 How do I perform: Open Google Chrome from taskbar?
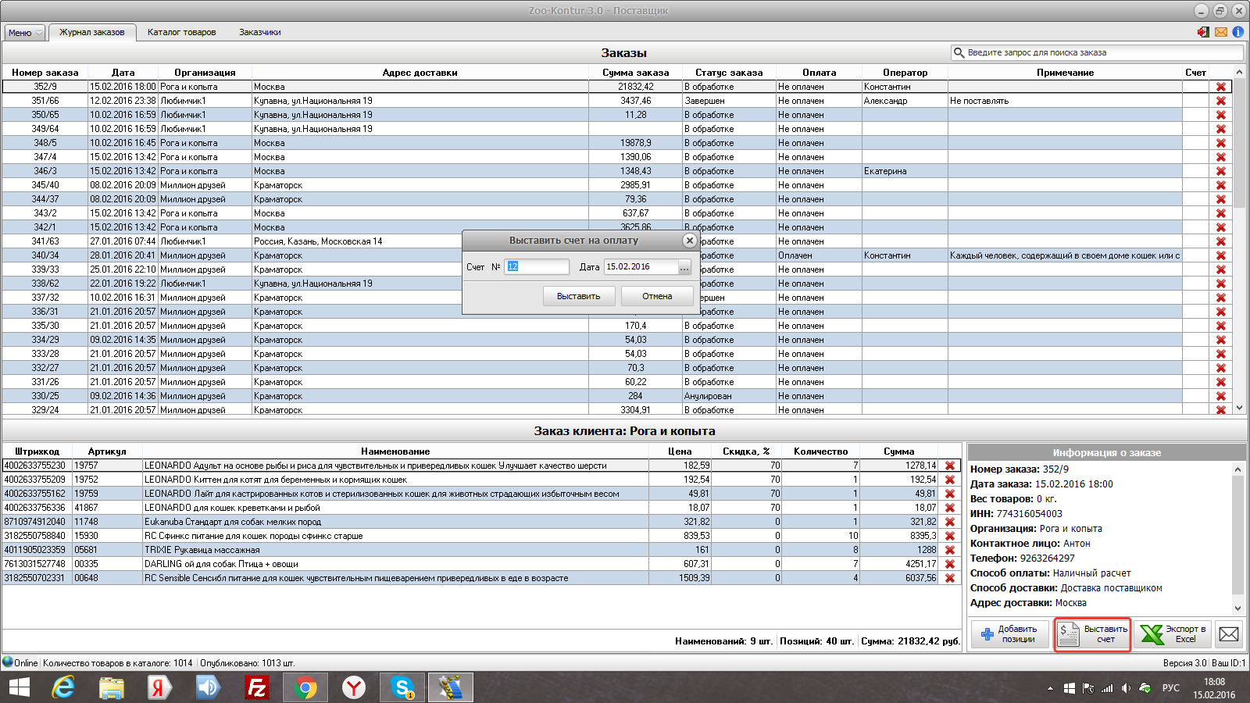coord(305,687)
